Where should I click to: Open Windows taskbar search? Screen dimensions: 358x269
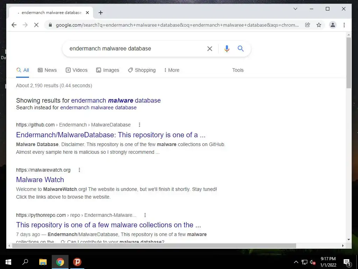tap(25, 262)
